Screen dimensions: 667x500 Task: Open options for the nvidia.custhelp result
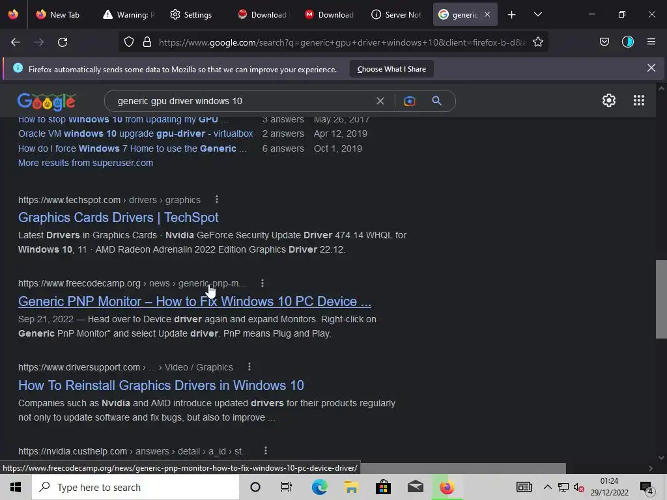[266, 451]
